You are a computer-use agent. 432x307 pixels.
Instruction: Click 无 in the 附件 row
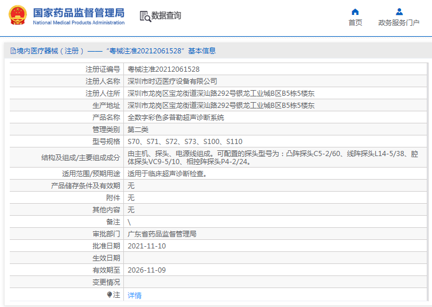pyautogui.click(x=131, y=198)
